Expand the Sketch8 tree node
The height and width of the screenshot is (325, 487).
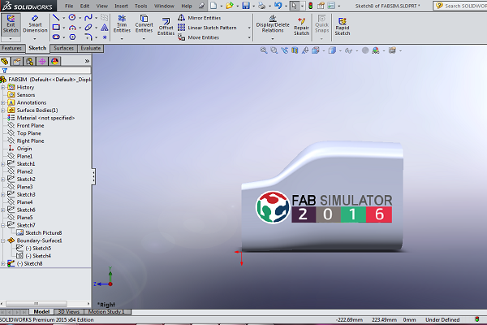click(x=2, y=264)
